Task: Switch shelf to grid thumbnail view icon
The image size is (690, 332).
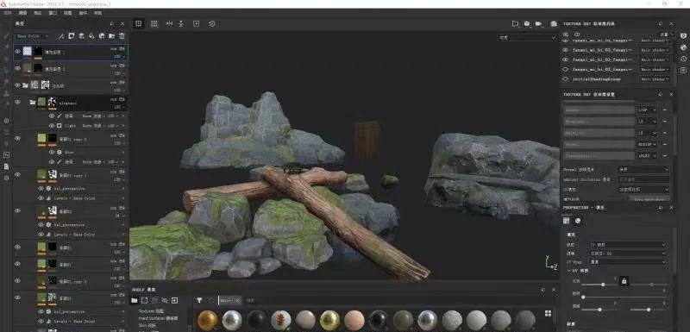Action: pos(548,314)
